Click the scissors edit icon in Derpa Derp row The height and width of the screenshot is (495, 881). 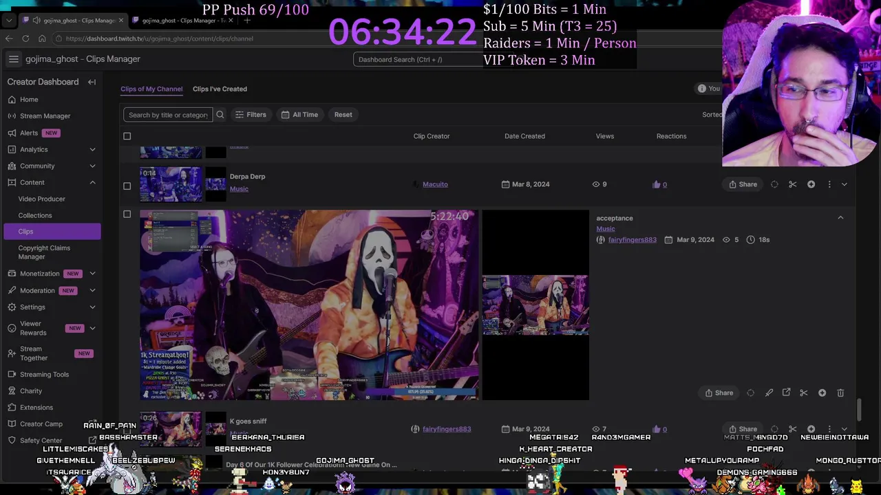[x=792, y=184]
